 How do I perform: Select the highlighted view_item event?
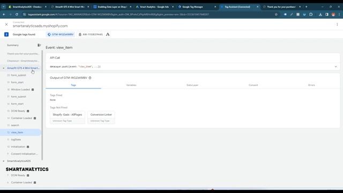pos(20,132)
